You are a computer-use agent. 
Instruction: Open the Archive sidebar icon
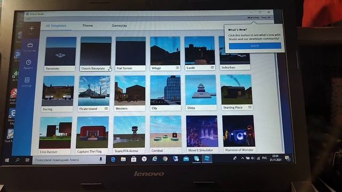point(27,80)
